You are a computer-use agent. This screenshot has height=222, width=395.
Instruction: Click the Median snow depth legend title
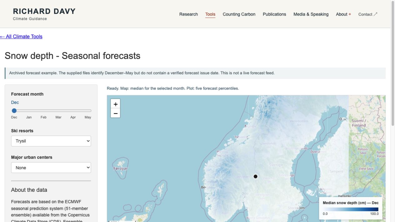click(350, 203)
